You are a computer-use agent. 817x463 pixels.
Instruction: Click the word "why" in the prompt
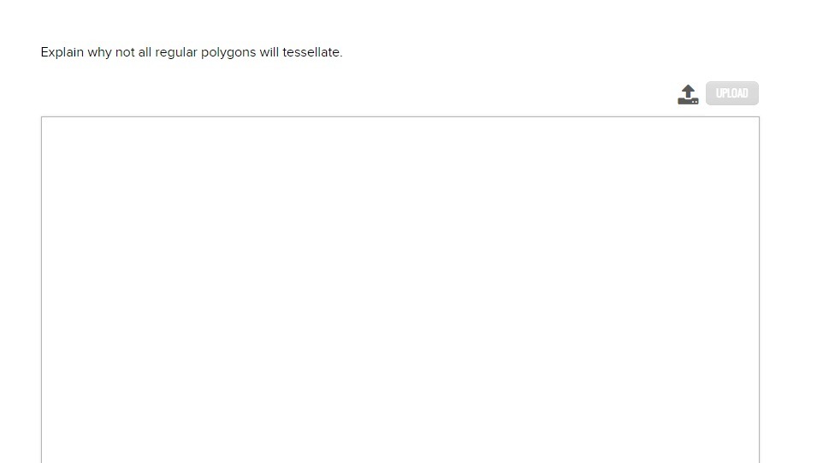(99, 53)
